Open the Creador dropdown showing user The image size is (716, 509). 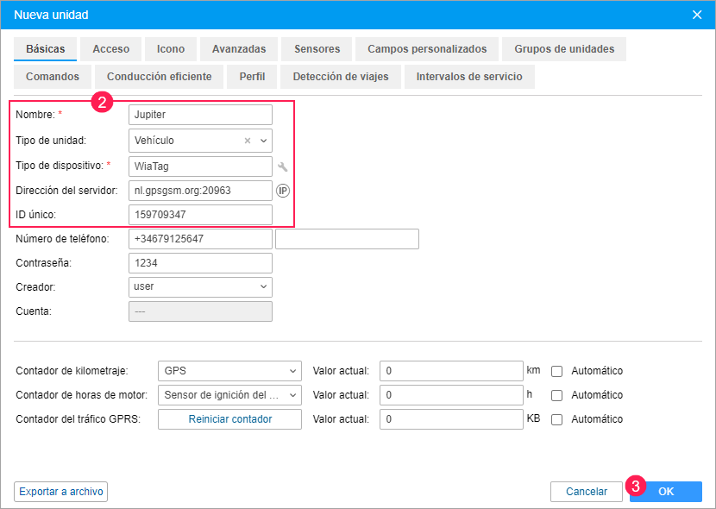pos(200,287)
